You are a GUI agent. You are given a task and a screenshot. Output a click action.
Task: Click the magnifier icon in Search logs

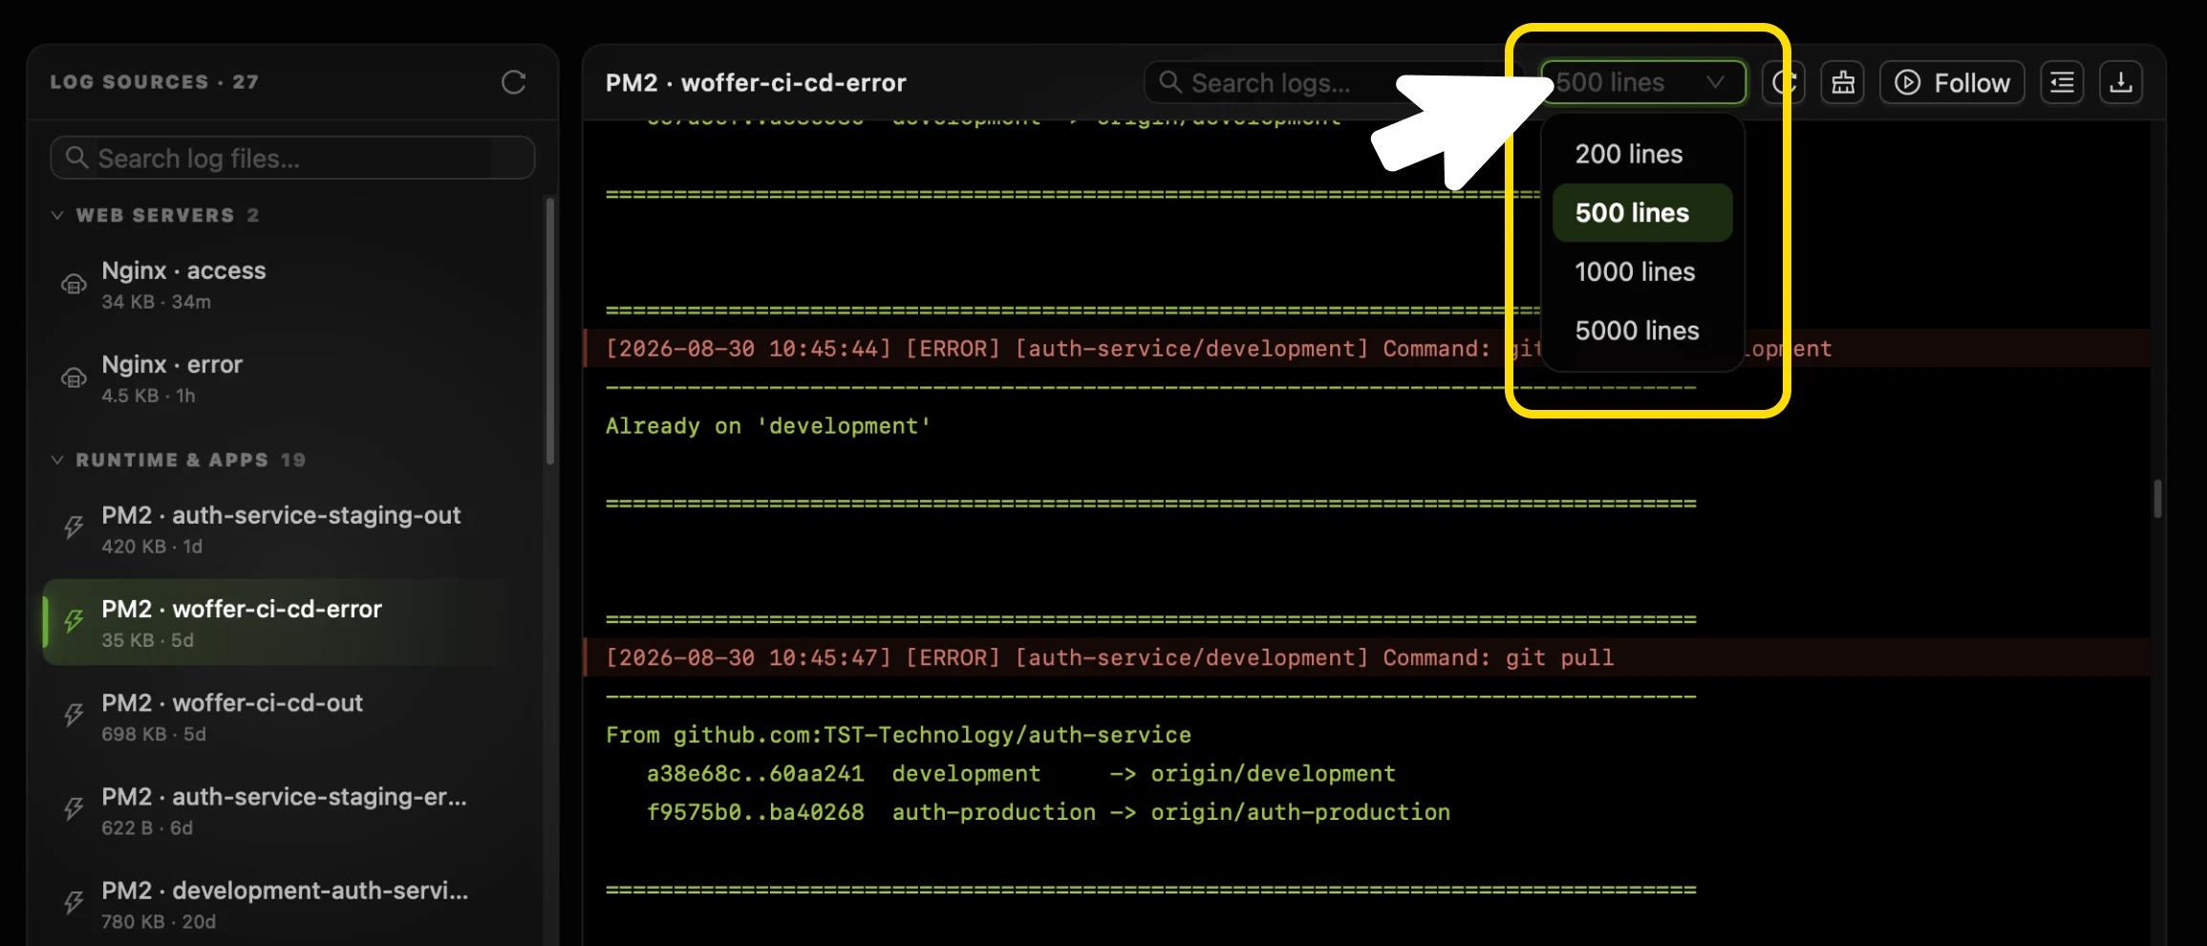[x=1170, y=82]
